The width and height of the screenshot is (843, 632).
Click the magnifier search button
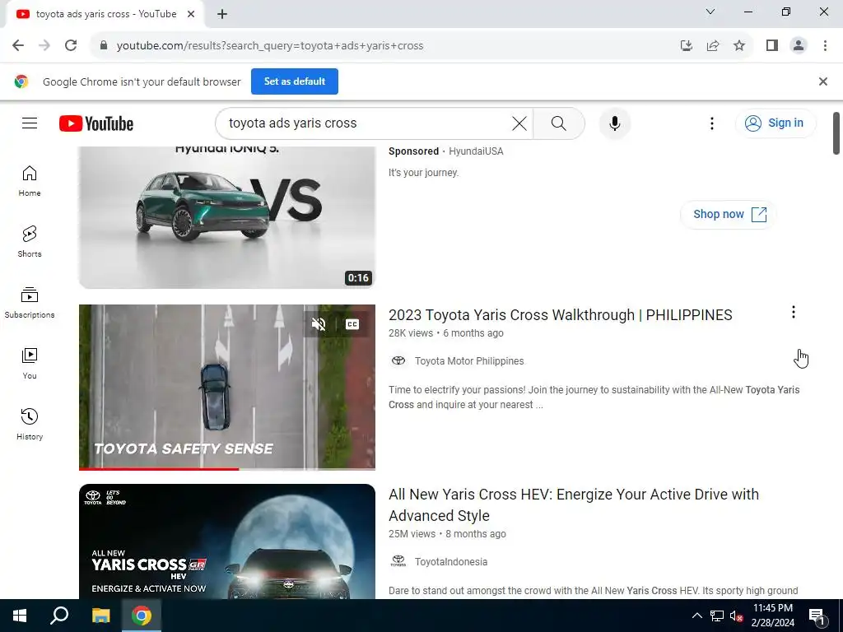(559, 123)
